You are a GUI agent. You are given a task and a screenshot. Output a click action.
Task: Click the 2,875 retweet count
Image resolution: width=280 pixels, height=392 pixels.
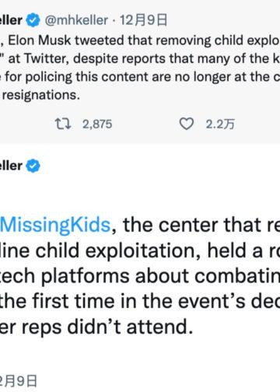point(97,124)
